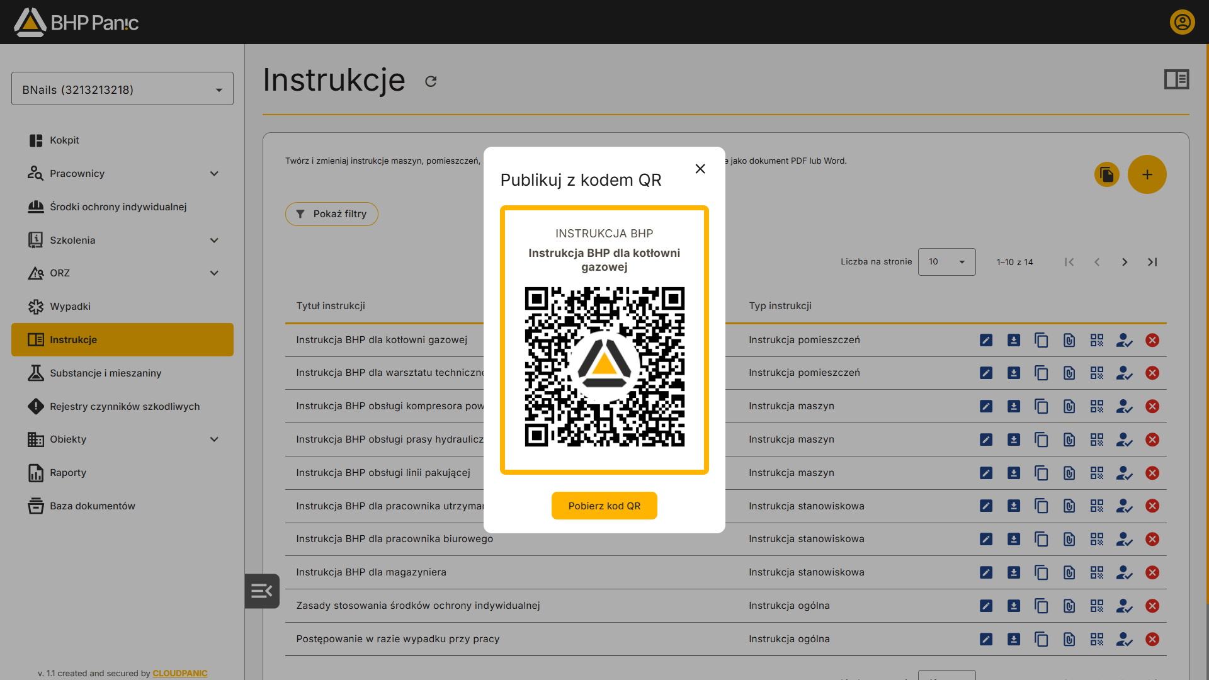Viewport: 1209px width, 680px height.
Task: Open the user account avatar menu
Action: pos(1183,22)
